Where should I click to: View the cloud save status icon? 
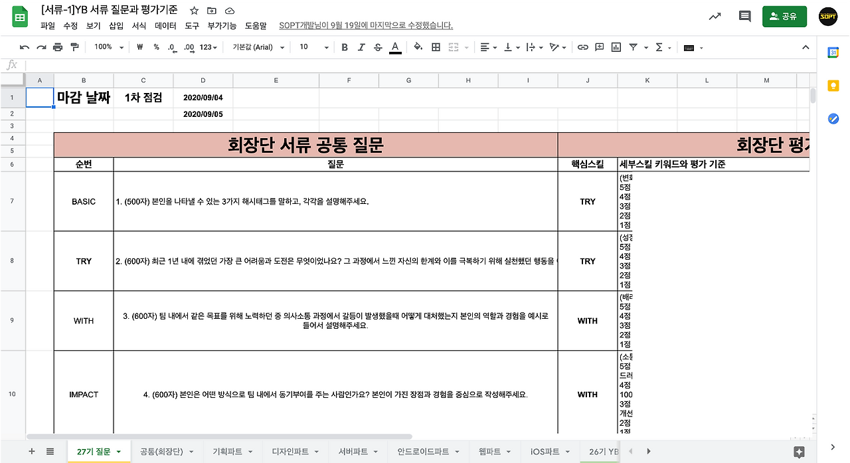click(x=230, y=11)
